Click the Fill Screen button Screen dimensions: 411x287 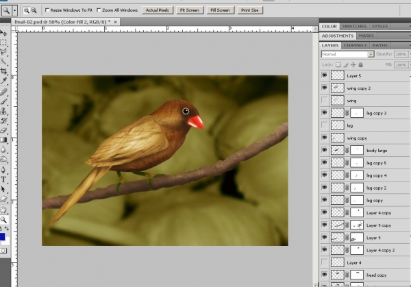(220, 10)
